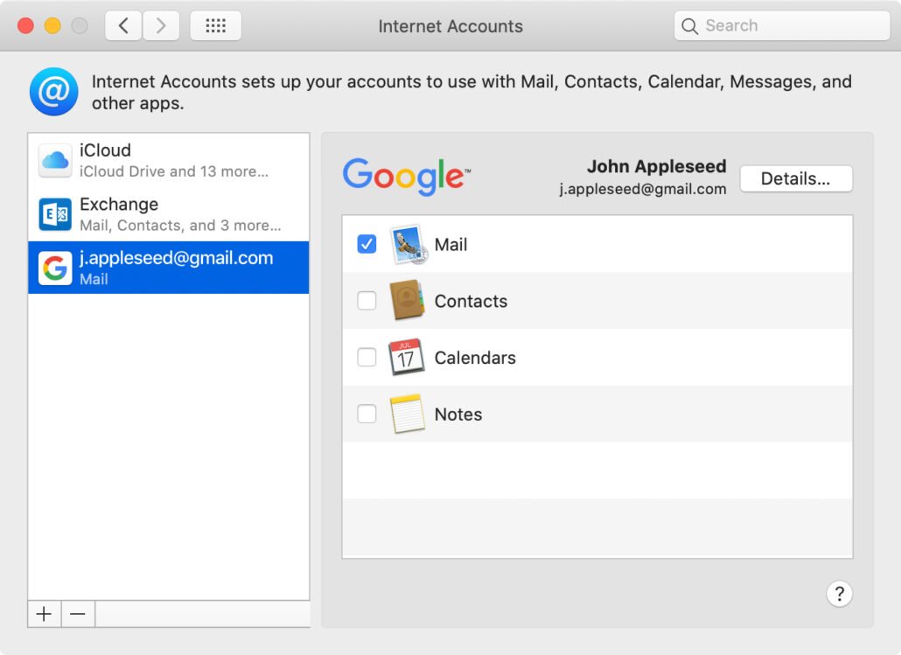Click the Search field in the toolbar
Viewport: 901px width, 655px height.
tap(781, 26)
